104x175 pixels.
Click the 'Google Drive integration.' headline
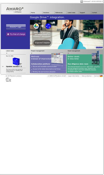pyautogui.click(x=47, y=17)
